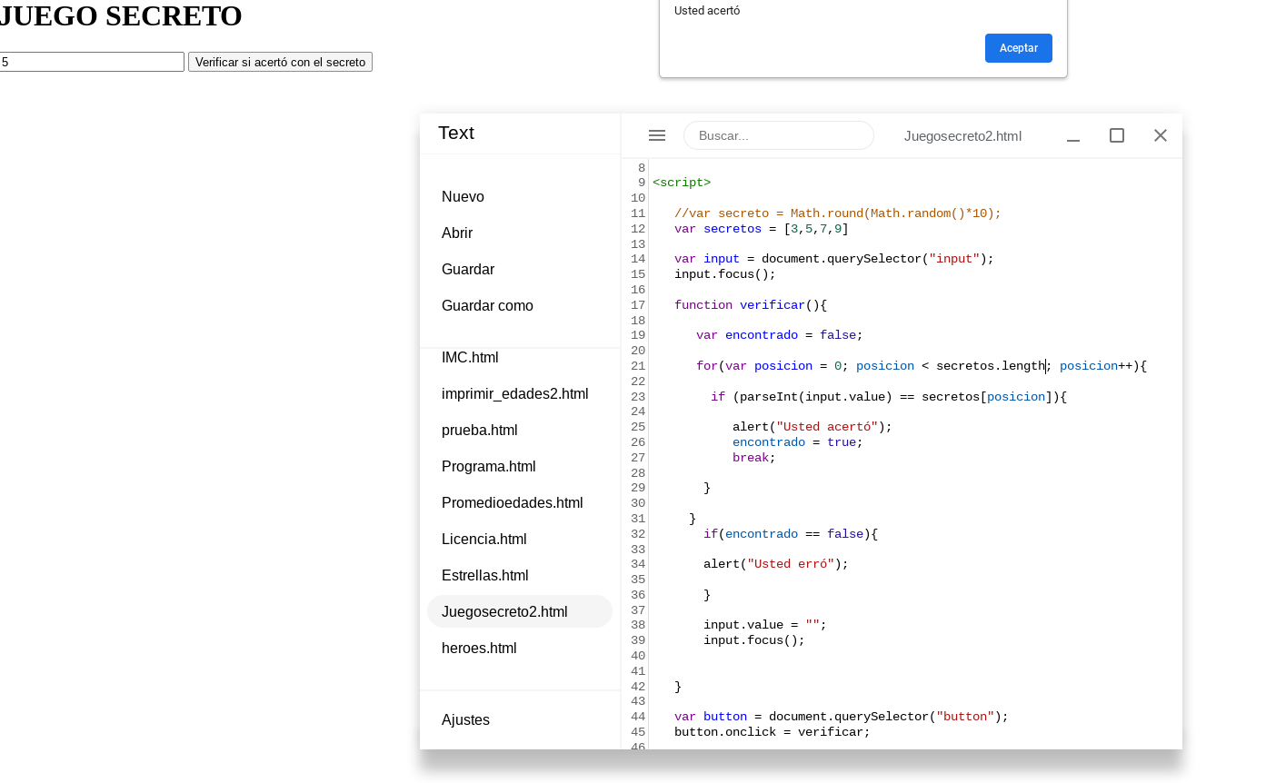The height and width of the screenshot is (783, 1286).
Task: Click the JUEGO SECRETO page heading
Action: coord(121,15)
